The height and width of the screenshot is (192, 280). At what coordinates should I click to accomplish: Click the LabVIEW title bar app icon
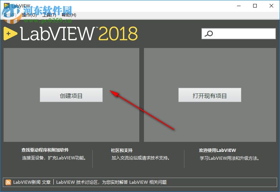coord(7,6)
